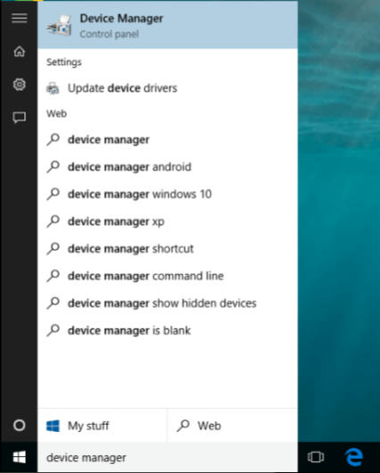Open the Feedback speech bubble icon
380x473 pixels.
(19, 117)
